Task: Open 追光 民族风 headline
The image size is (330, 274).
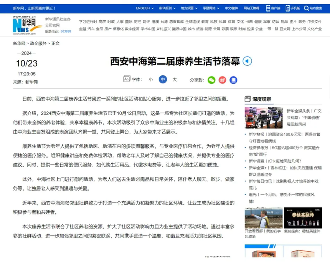Action: (x=282, y=198)
